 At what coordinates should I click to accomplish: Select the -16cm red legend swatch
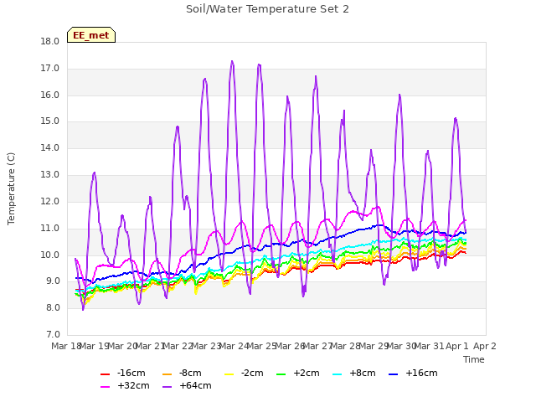tap(105, 374)
